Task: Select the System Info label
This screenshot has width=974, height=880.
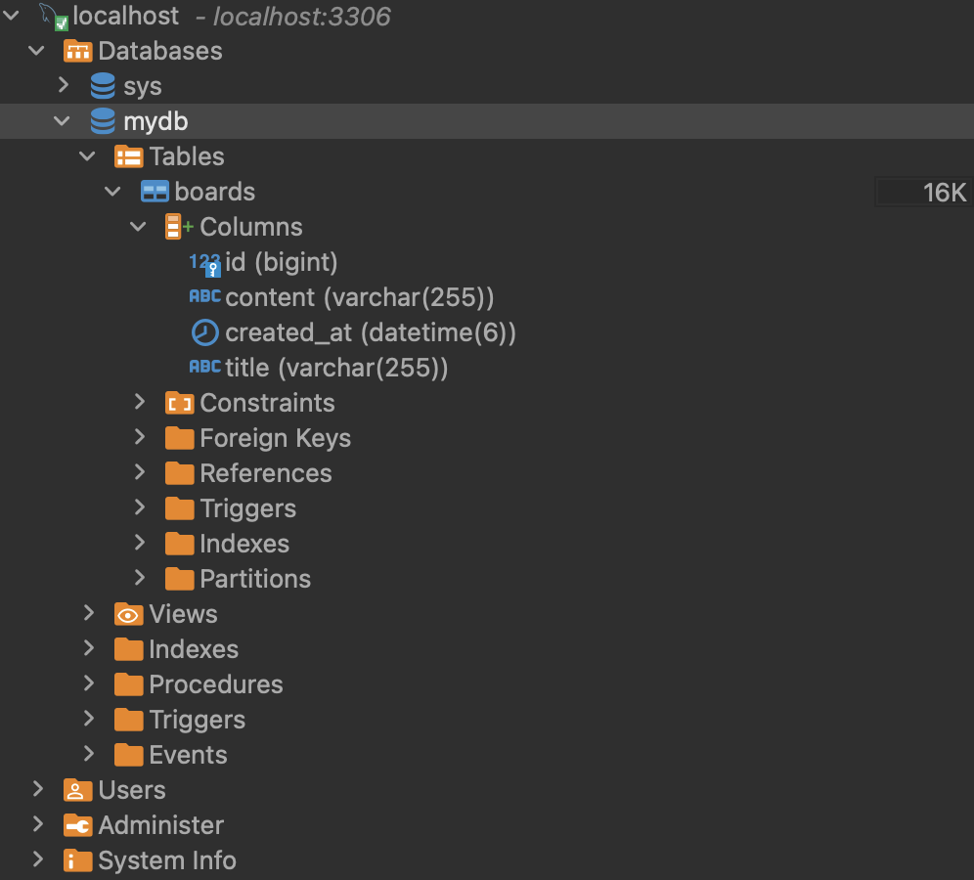Action: click(x=167, y=860)
